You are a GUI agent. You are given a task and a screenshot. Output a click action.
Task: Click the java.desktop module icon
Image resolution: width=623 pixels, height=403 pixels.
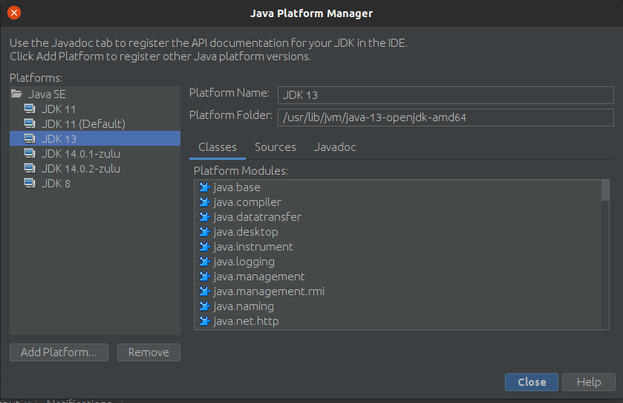[205, 232]
